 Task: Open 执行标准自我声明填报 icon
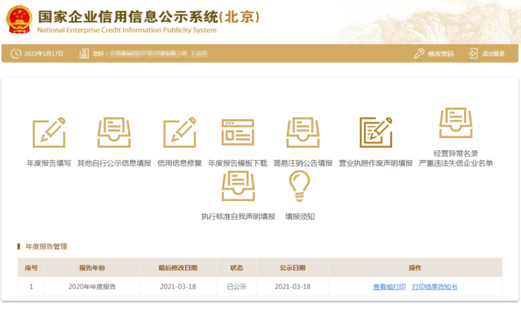[238, 186]
